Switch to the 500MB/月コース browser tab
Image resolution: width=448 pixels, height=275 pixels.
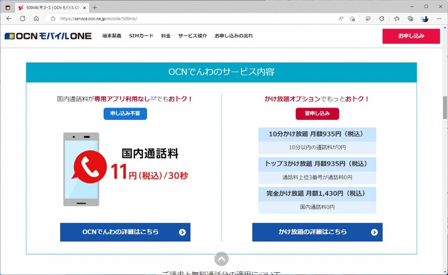tap(47, 7)
